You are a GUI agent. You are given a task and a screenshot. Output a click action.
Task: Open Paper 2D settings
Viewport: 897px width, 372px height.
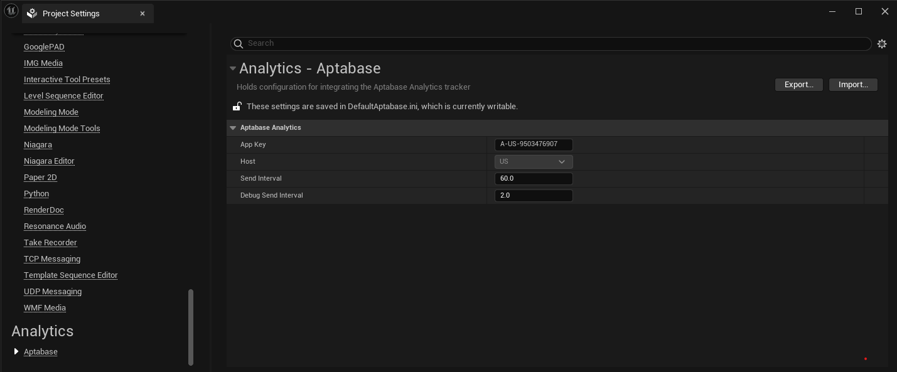point(40,178)
